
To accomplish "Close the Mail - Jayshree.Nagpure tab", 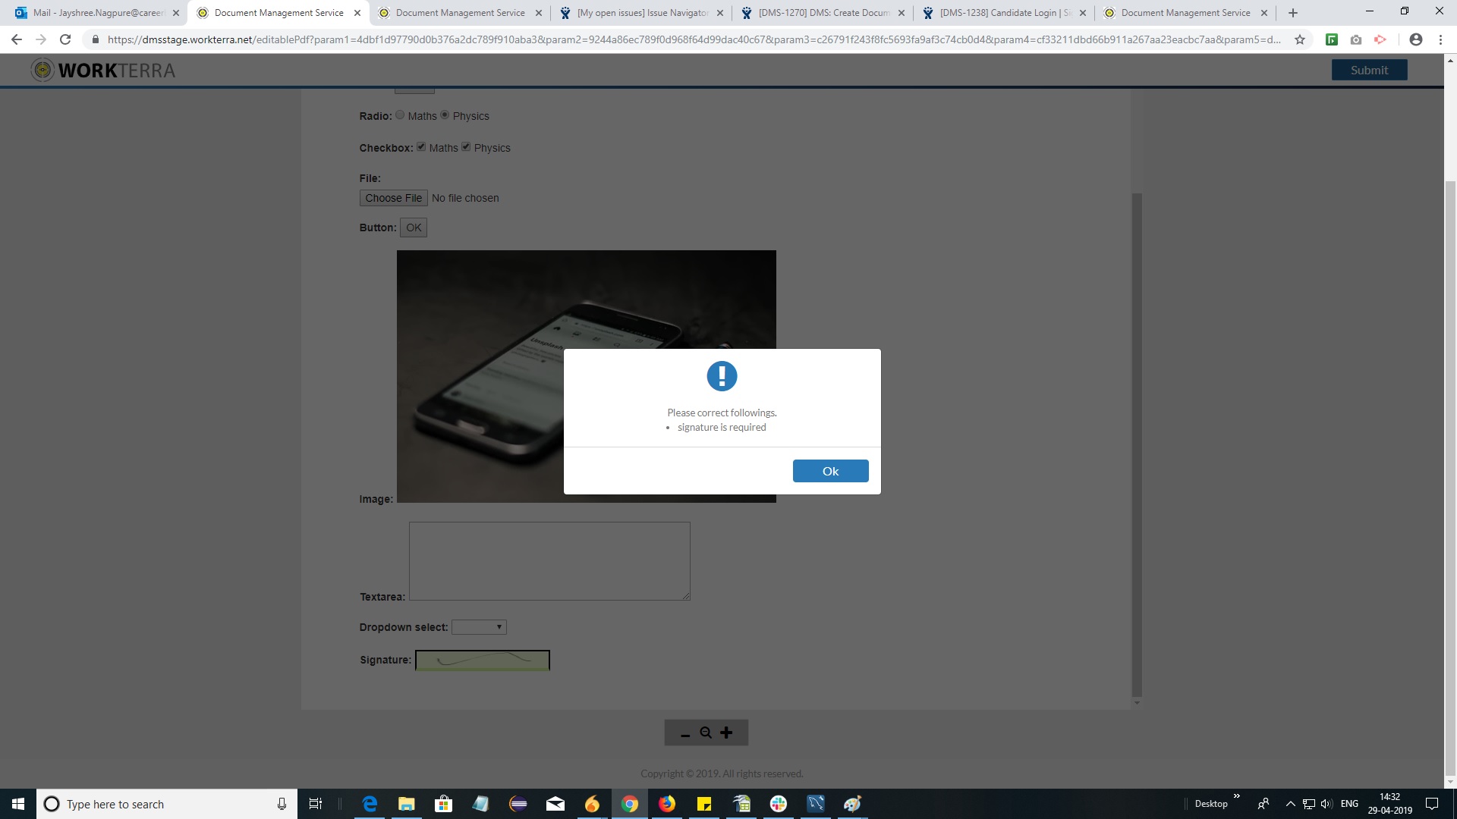I will point(176,13).
